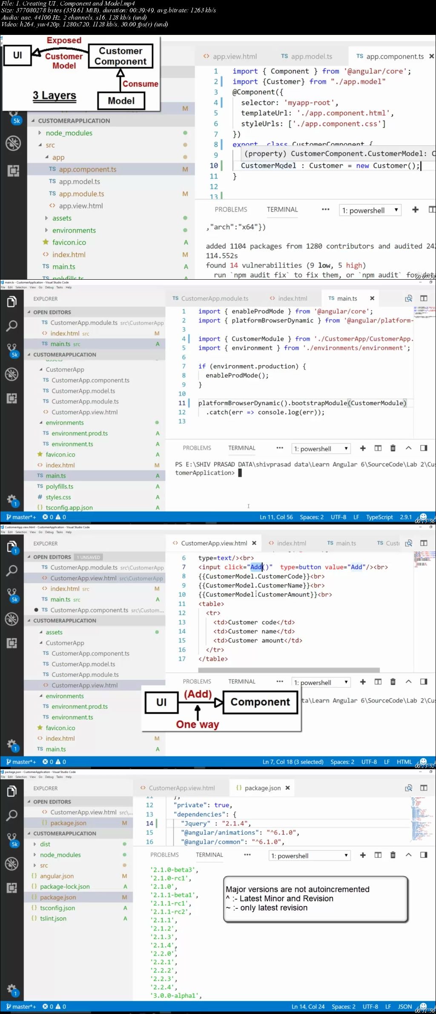Toggle panel position in the main.ts window
This screenshot has width=436, height=1014.
(424, 448)
